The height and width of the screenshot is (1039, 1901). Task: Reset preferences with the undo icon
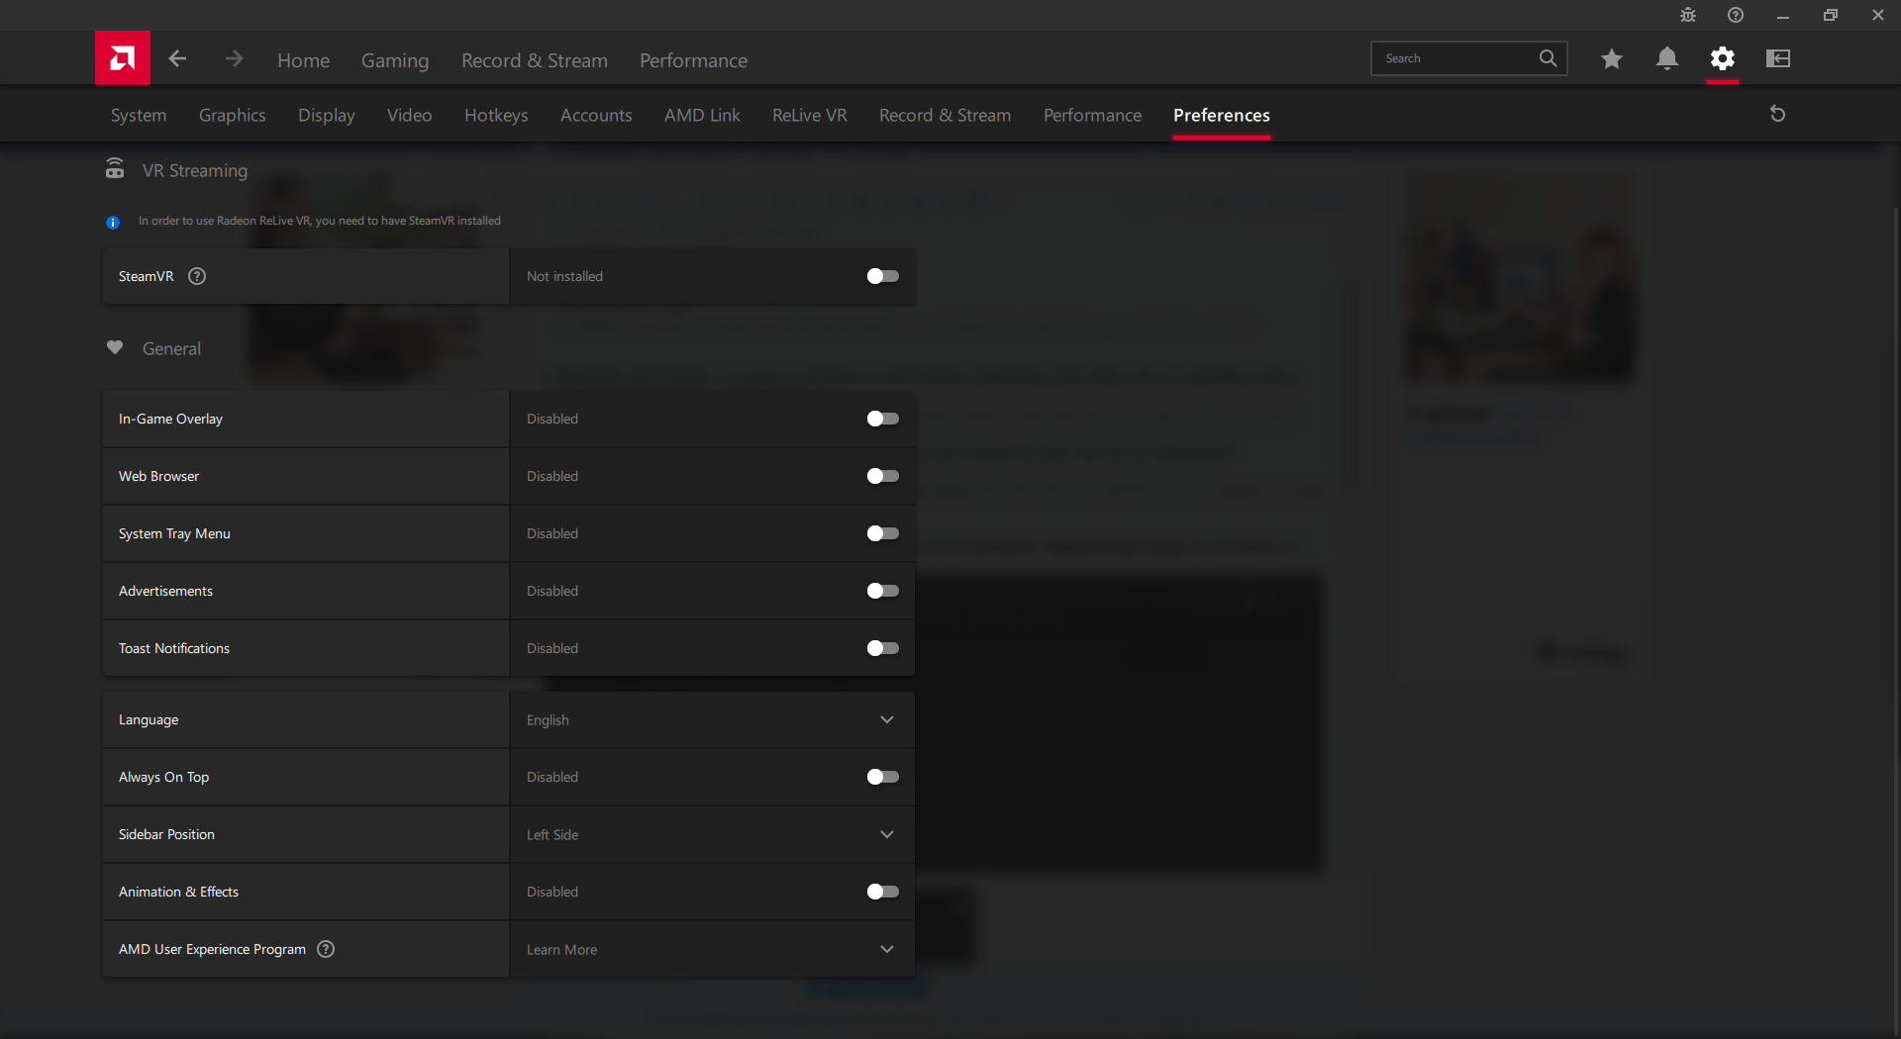[1778, 114]
